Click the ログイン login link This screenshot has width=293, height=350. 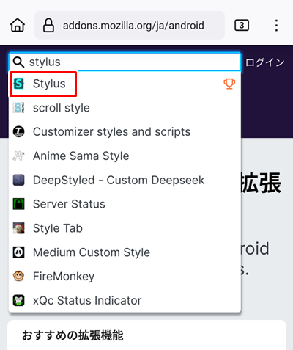click(265, 62)
